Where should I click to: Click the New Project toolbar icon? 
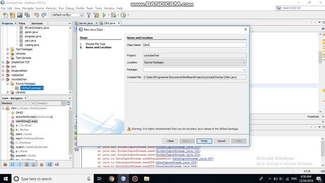(12, 15)
